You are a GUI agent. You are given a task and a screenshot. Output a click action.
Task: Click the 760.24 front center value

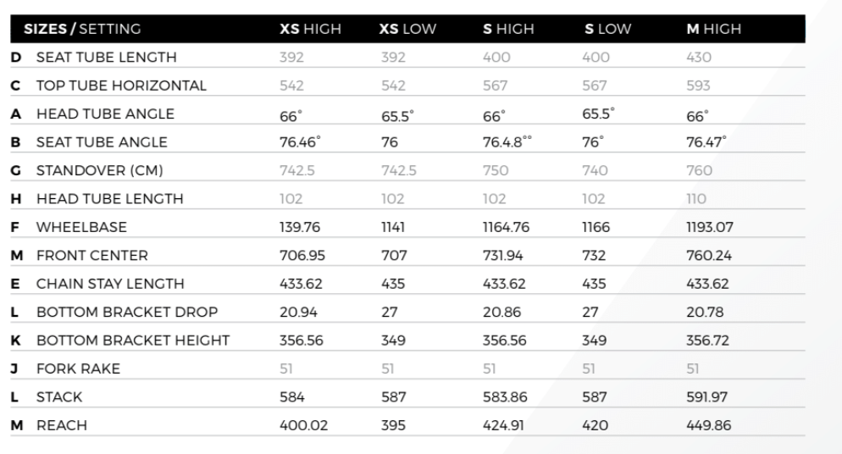pos(708,255)
